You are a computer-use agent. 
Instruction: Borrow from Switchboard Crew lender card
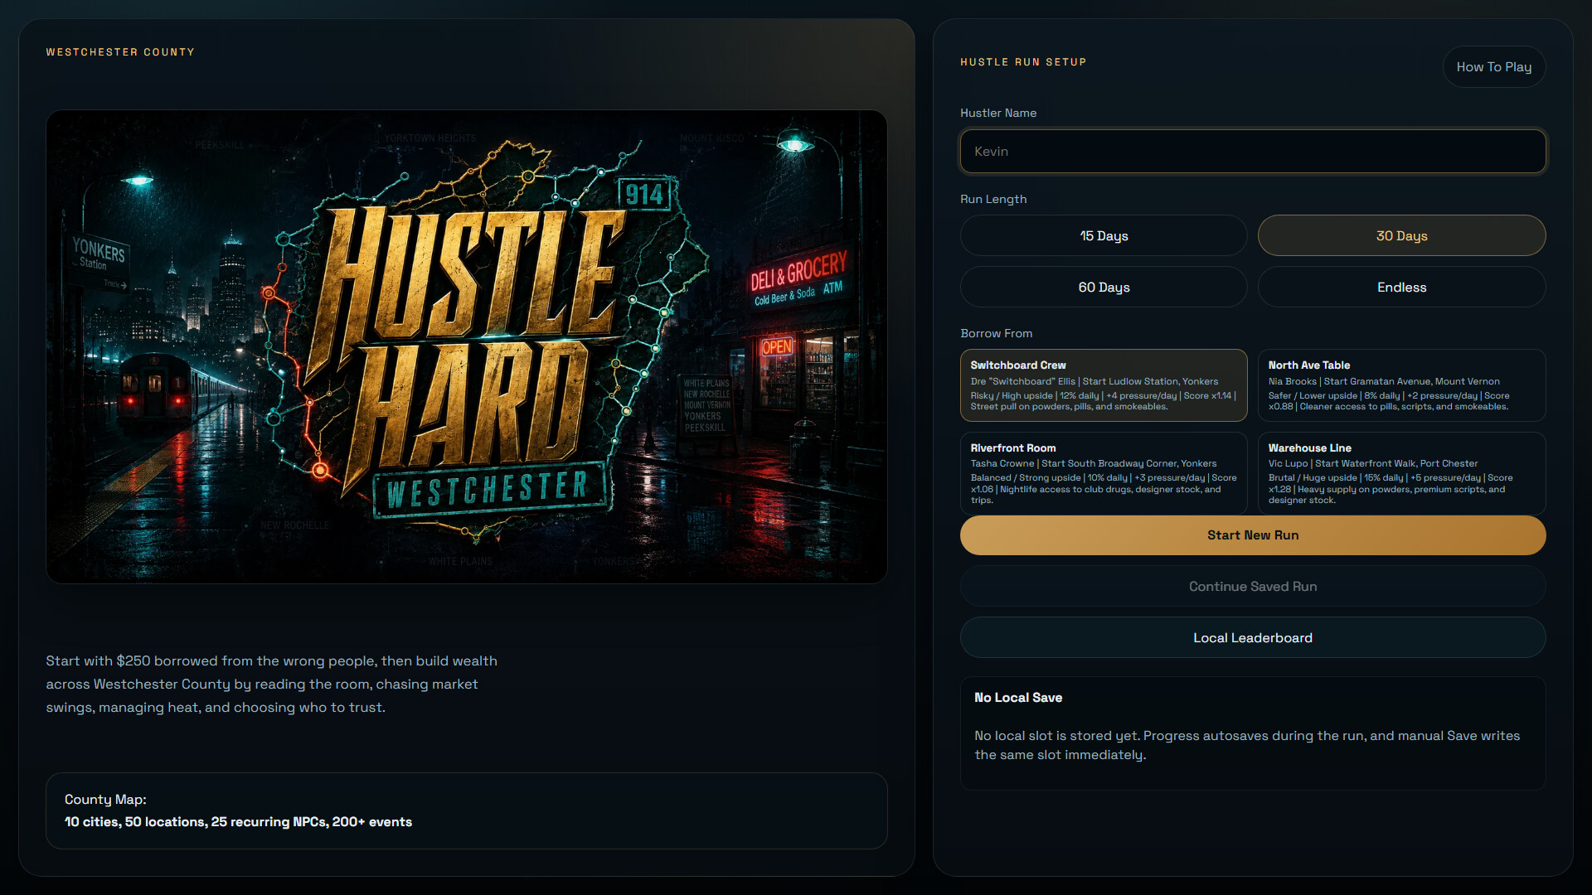coord(1104,385)
